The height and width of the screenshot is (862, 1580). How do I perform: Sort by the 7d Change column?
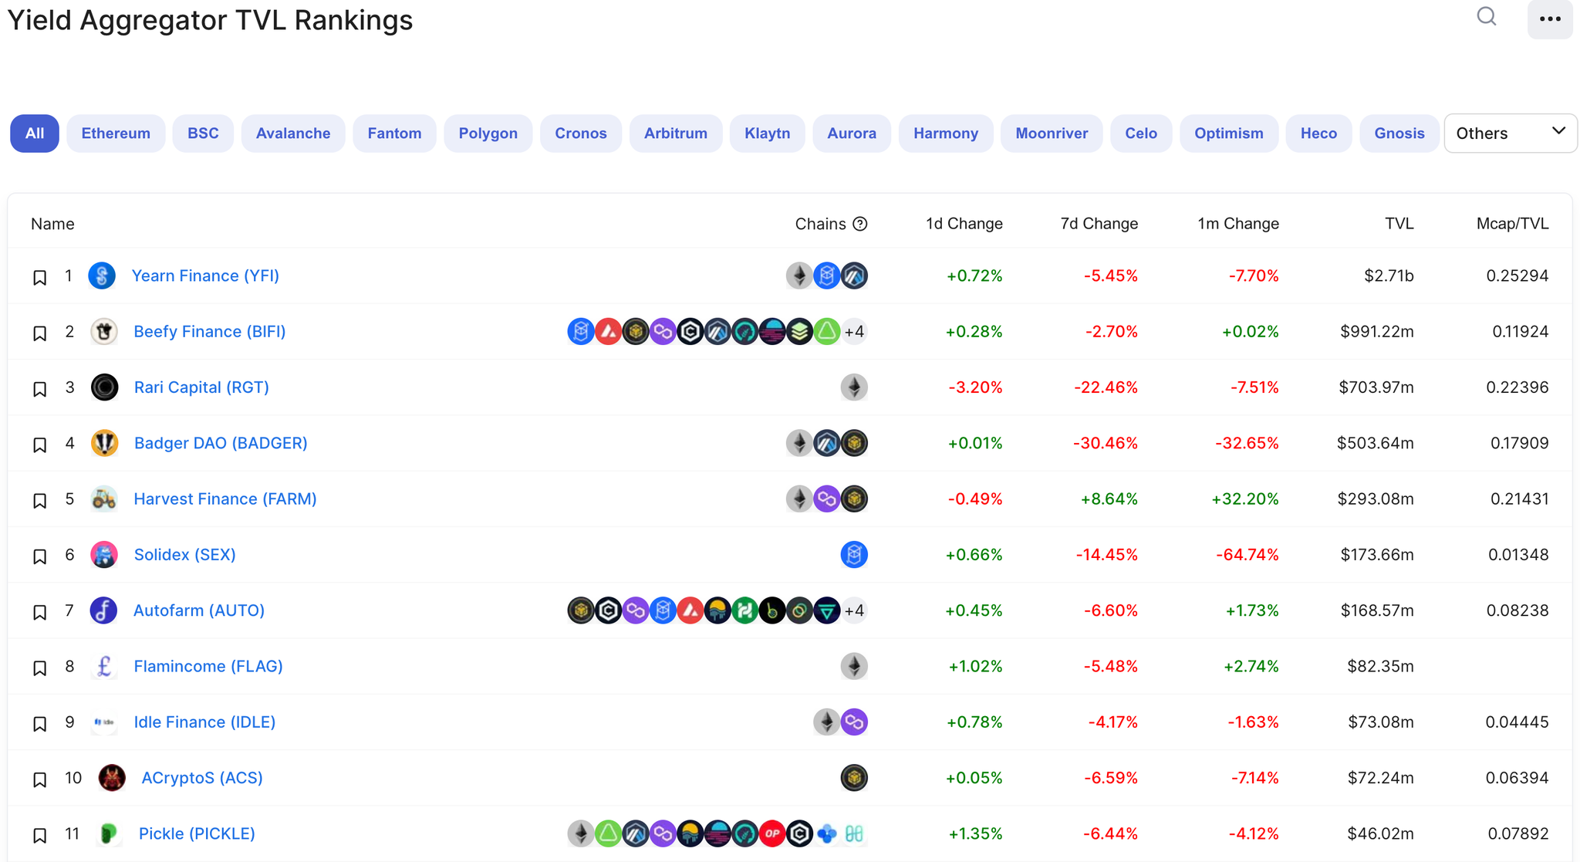(1099, 224)
